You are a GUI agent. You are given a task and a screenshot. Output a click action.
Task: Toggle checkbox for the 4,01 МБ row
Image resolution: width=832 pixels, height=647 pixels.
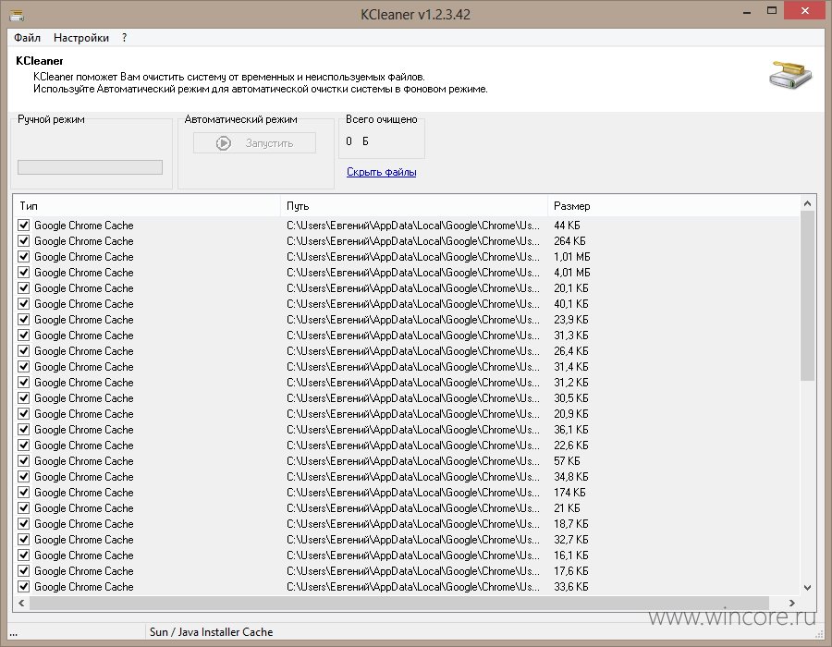tap(23, 273)
